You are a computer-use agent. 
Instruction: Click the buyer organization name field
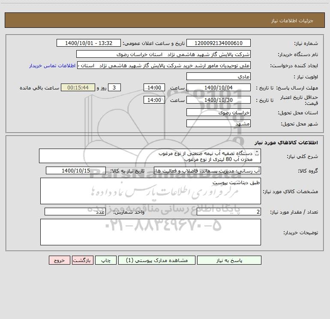(163, 54)
